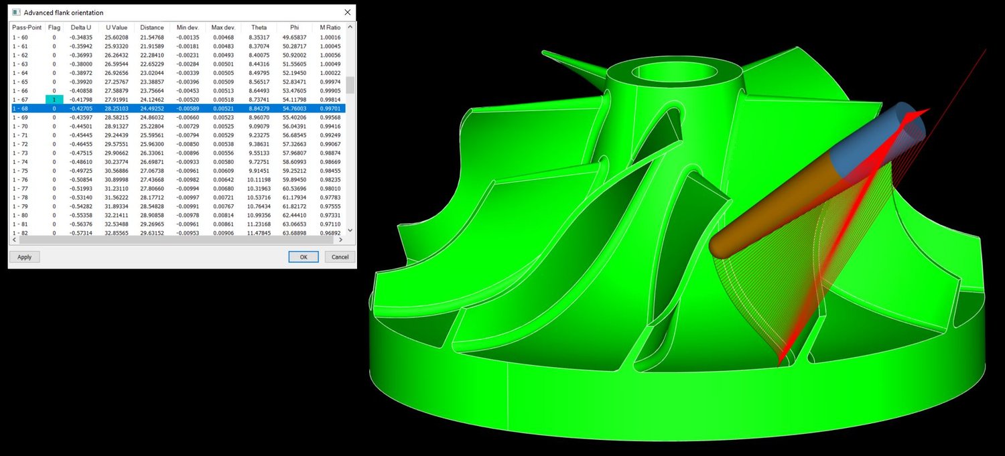1005x456 pixels.
Task: Dismiss the dialog with Cancel
Action: click(x=339, y=256)
